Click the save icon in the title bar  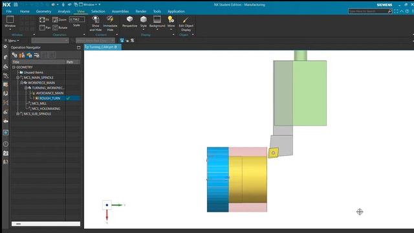16,5
